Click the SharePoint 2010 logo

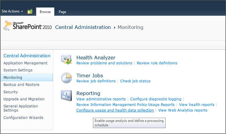27,26
